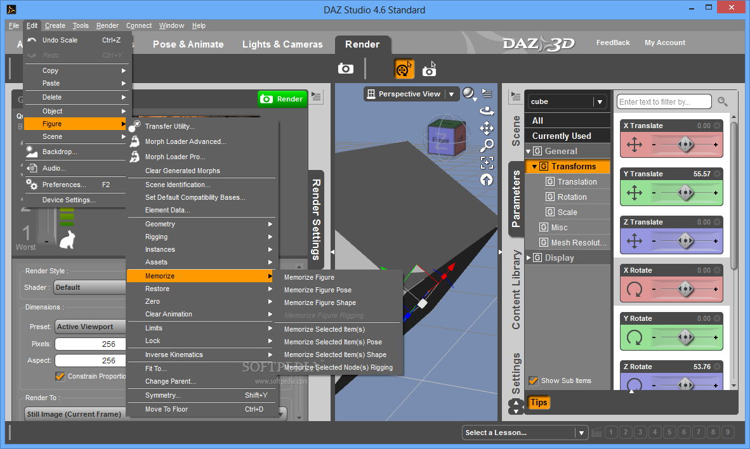
Task: Click X Translate plus increment button
Action: click(x=716, y=145)
